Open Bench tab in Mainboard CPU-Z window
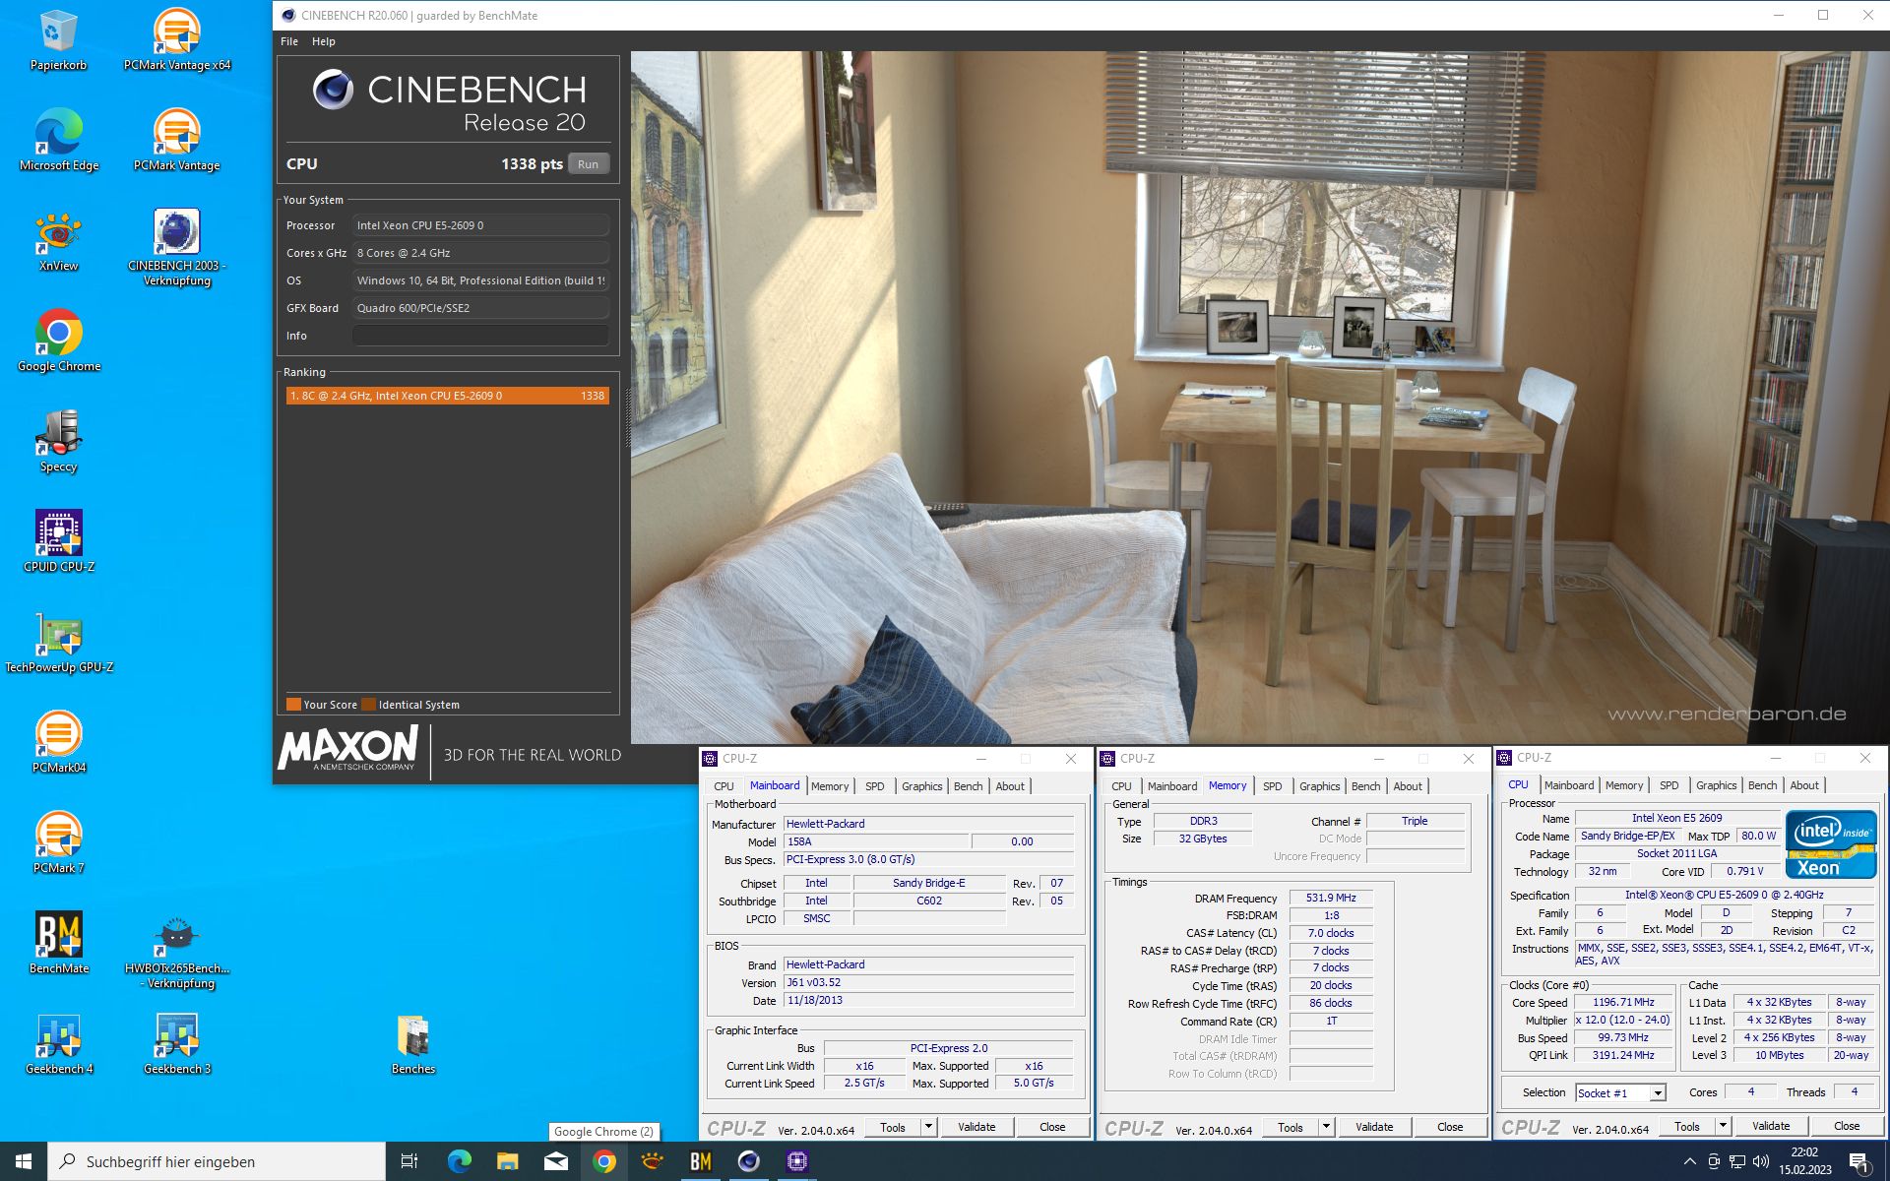 968,786
